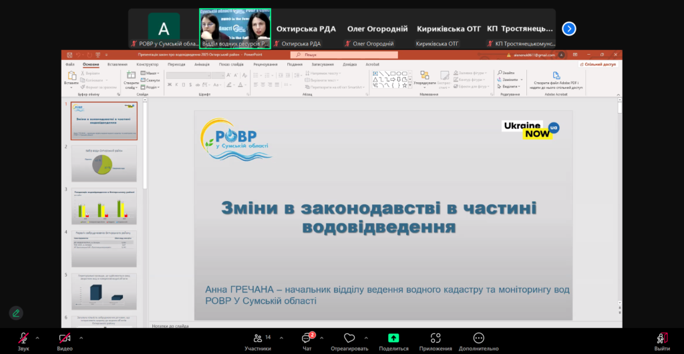This screenshot has height=354, width=684.
Task: Select the star shape in the shapes gallery
Action: pos(404,85)
